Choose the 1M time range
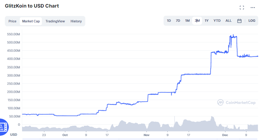This screenshot has height=140, width=264. point(187,21)
